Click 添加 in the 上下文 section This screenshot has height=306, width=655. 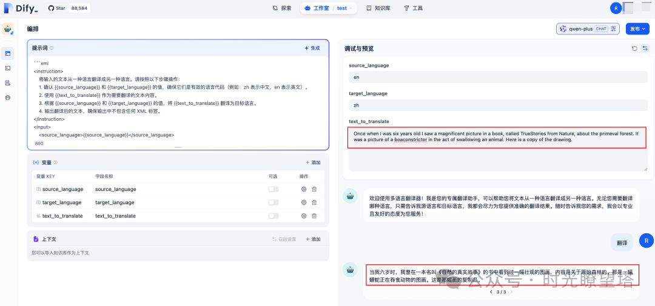click(313, 239)
